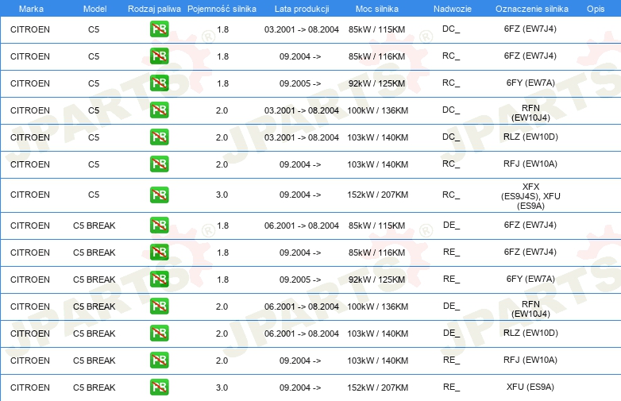Click 6FZ (EW7J4) in the C5 116KM RC_ row
621x401 pixels.
point(530,56)
